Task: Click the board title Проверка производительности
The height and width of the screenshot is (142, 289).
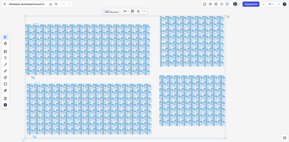Action: (27, 4)
